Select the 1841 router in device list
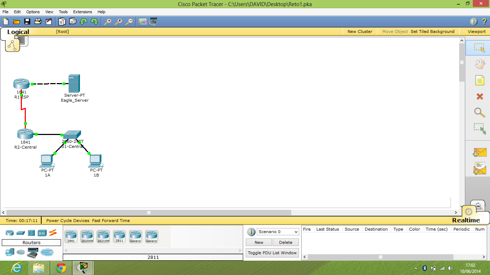The width and height of the screenshot is (490, 275). tap(71, 236)
